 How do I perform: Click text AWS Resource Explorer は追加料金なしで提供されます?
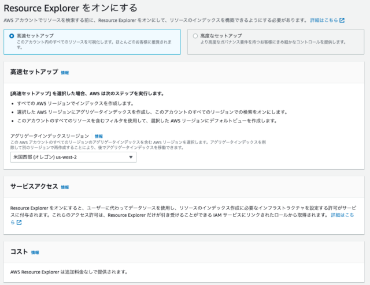[69, 272]
